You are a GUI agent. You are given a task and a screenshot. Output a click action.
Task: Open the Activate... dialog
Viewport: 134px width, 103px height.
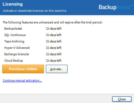point(57,69)
